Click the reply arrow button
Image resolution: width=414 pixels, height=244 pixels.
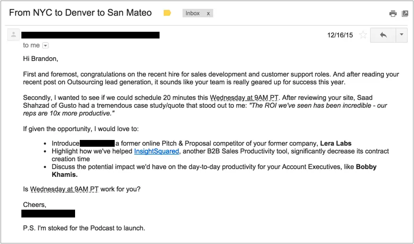[383, 35]
